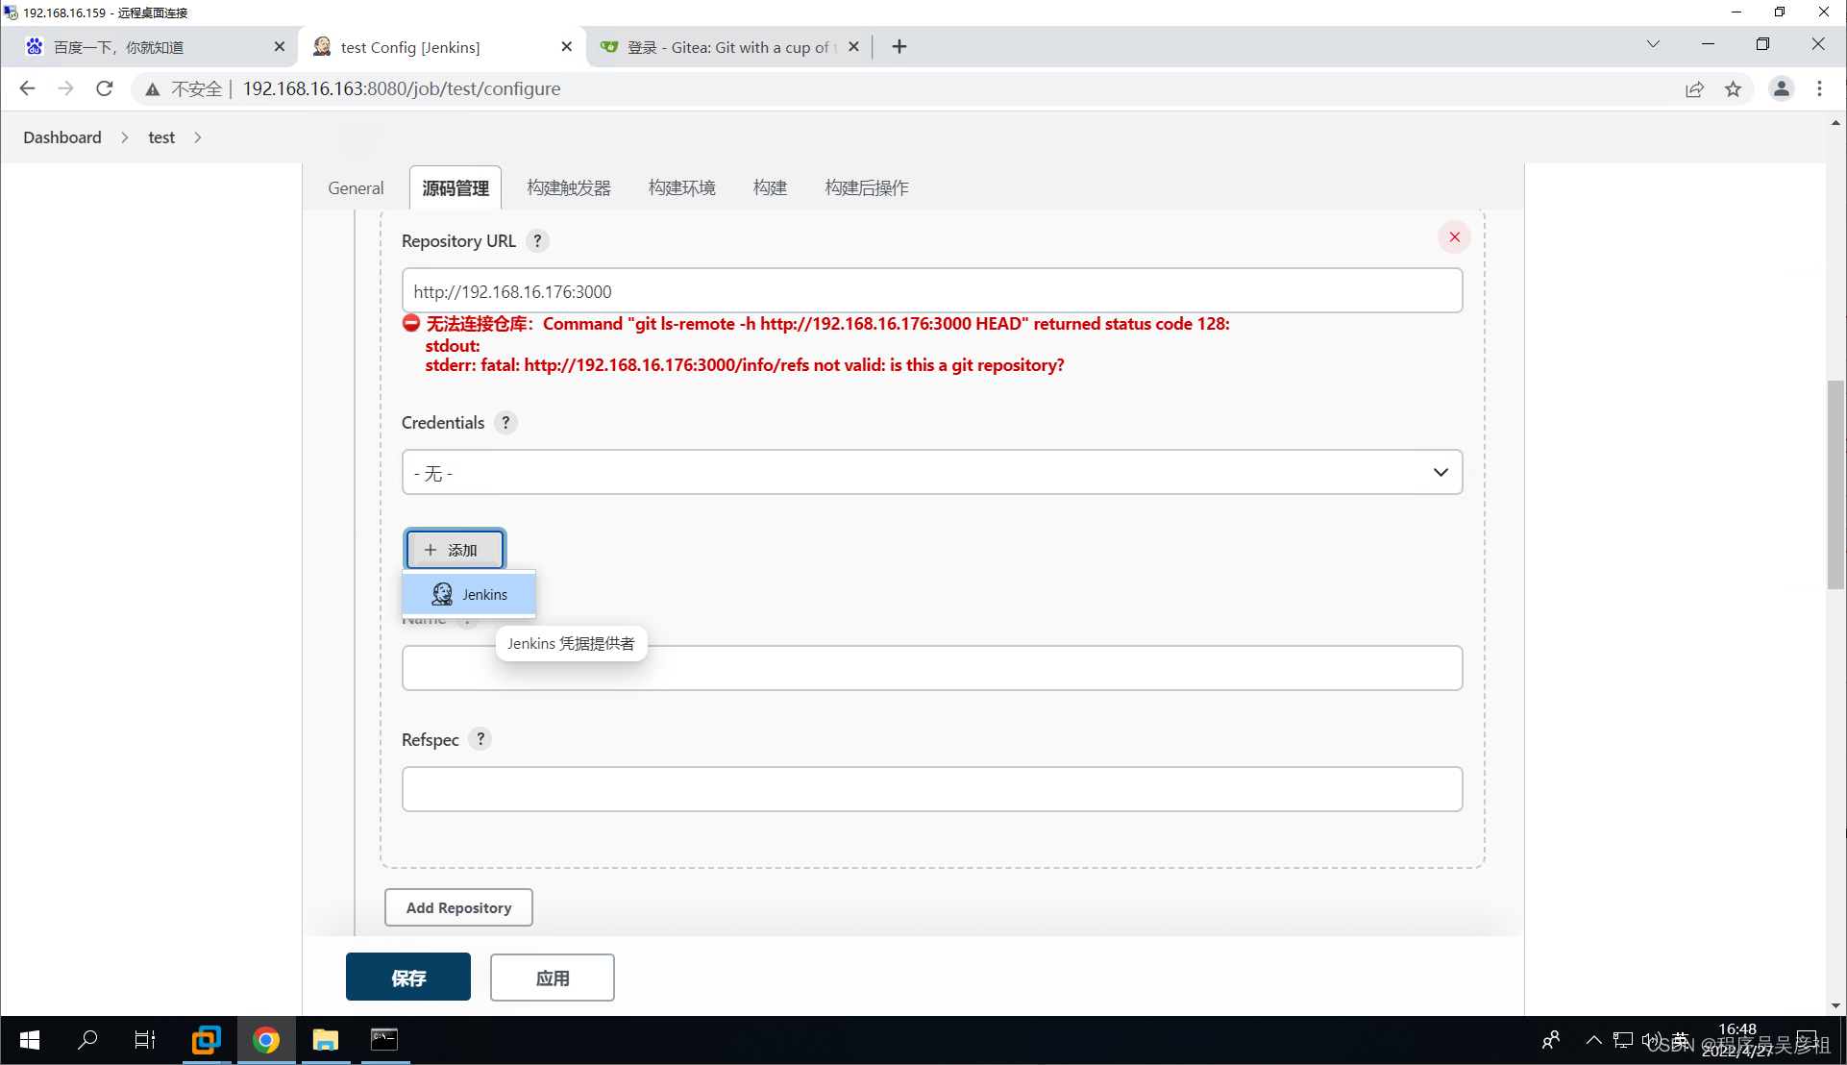The height and width of the screenshot is (1065, 1847).
Task: Click the Name input field
Action: click(932, 668)
